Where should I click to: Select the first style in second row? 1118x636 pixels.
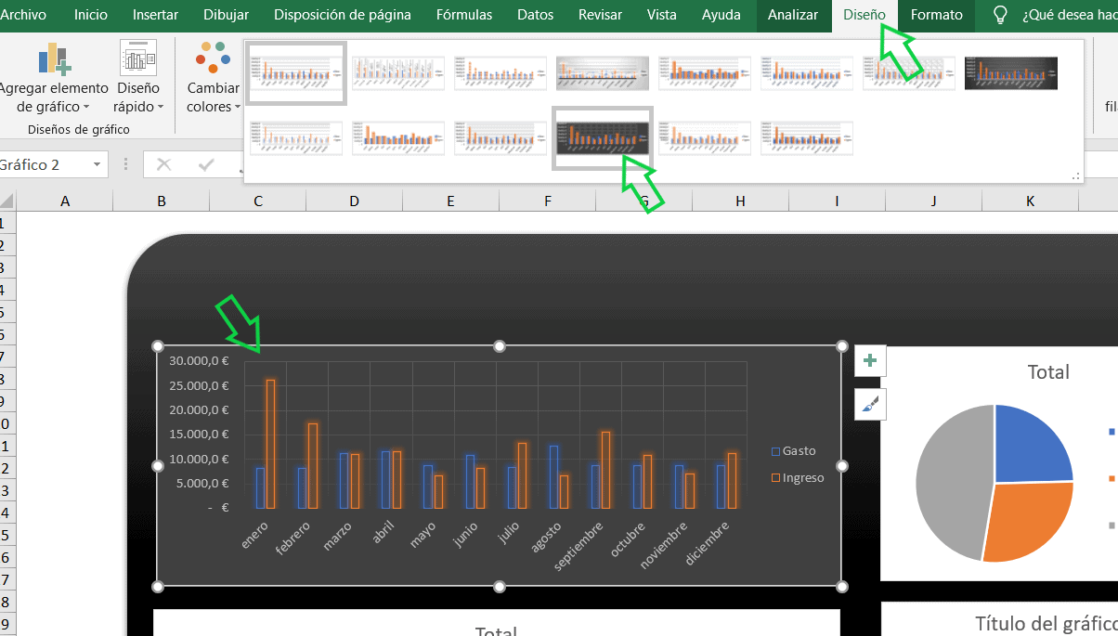[x=296, y=138]
